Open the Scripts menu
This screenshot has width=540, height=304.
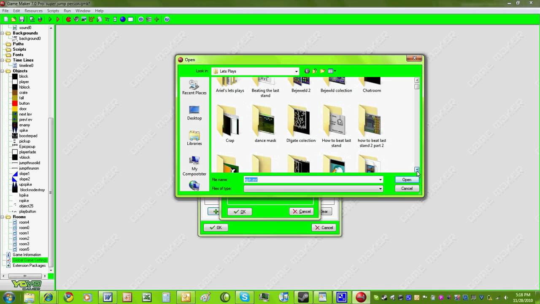point(53,11)
